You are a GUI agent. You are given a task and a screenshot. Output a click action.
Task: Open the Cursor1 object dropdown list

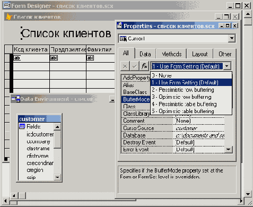pyautogui.click(x=232, y=38)
